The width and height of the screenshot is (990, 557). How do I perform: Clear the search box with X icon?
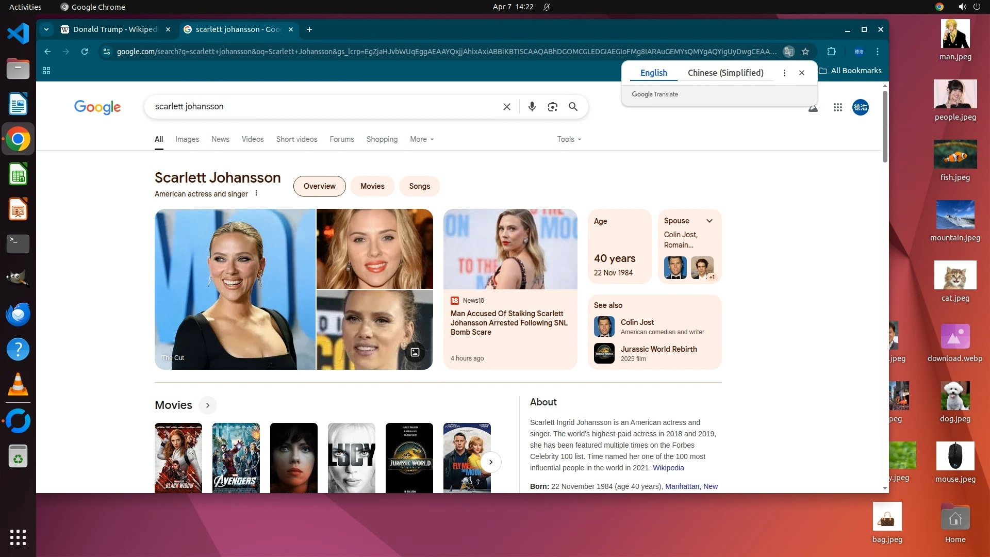506,107
